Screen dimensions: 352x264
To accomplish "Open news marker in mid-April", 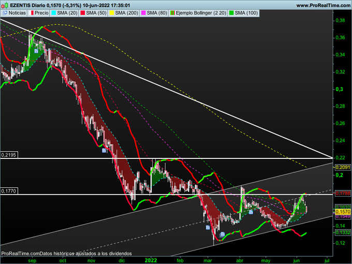I will pyautogui.click(x=251, y=212).
